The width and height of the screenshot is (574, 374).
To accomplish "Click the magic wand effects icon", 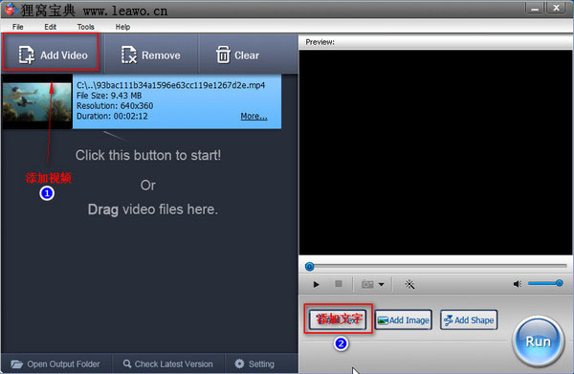I will point(409,284).
